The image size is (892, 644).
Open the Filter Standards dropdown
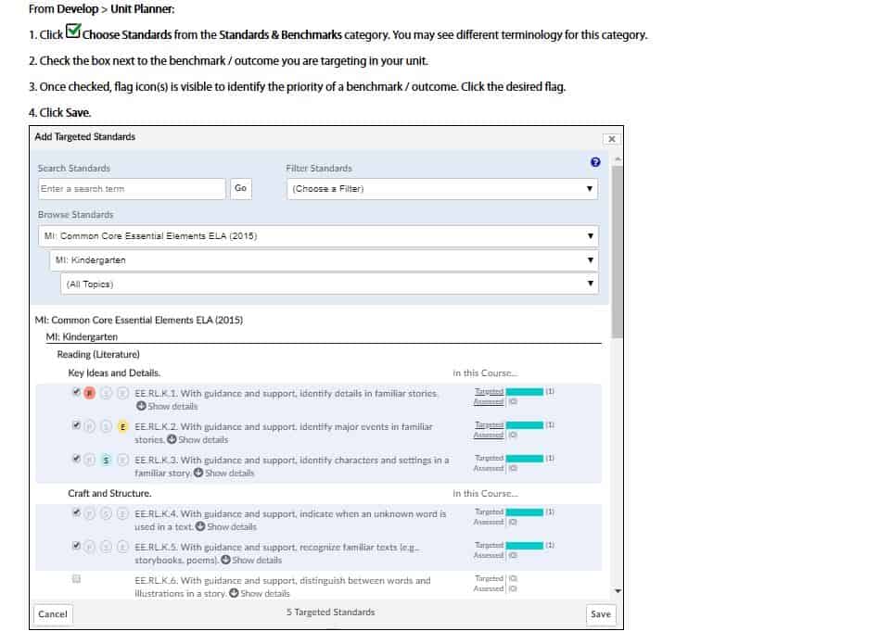441,189
